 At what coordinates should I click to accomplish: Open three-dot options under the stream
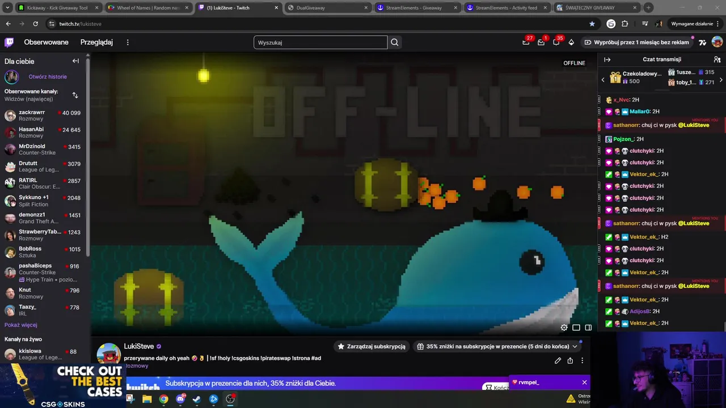[582, 360]
